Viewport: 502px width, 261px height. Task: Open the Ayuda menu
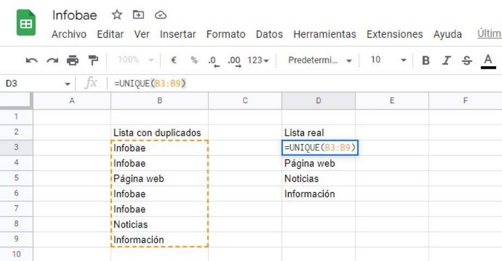click(447, 34)
